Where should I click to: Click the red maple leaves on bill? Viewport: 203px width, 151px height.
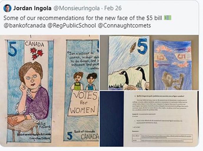(x=37, y=54)
